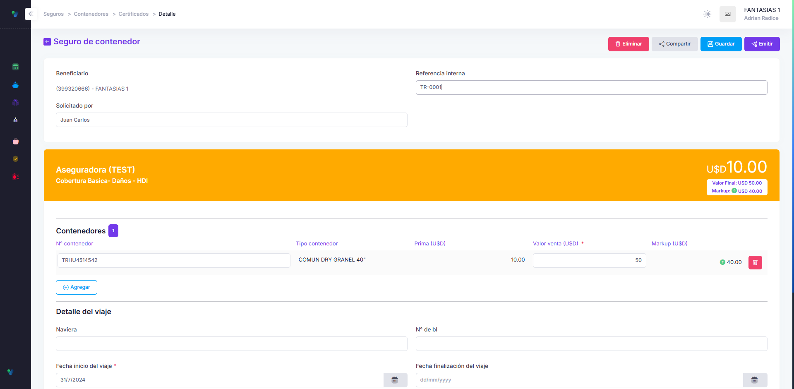This screenshot has height=389, width=794.
Task: Click the Detalle del viaje section heading
Action: (x=84, y=312)
